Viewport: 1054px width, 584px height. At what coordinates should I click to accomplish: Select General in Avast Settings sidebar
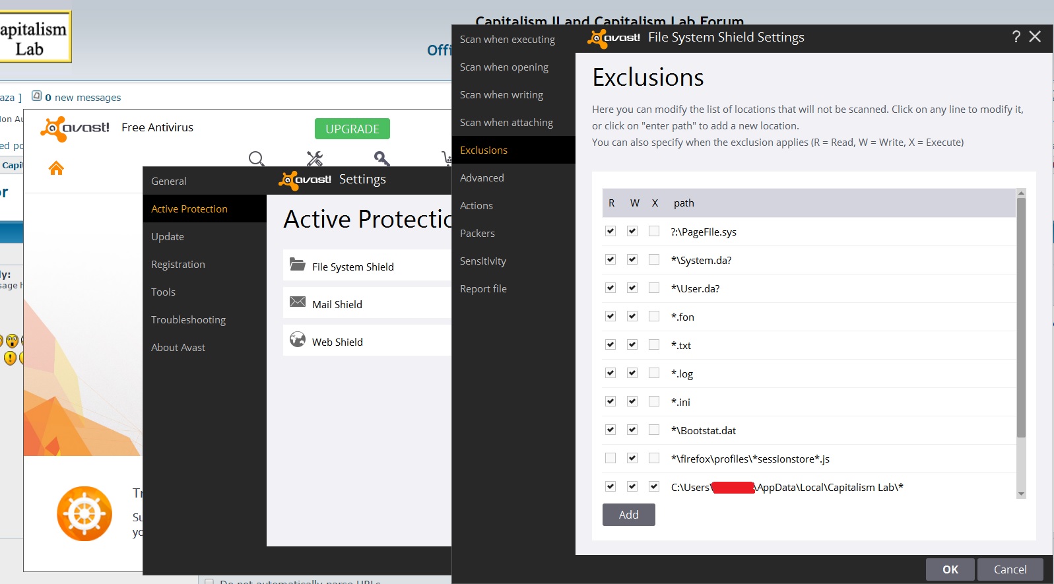(x=205, y=181)
